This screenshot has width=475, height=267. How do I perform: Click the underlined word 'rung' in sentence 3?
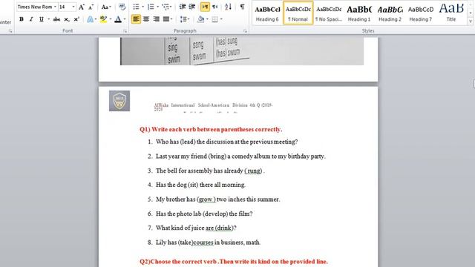tap(254, 171)
